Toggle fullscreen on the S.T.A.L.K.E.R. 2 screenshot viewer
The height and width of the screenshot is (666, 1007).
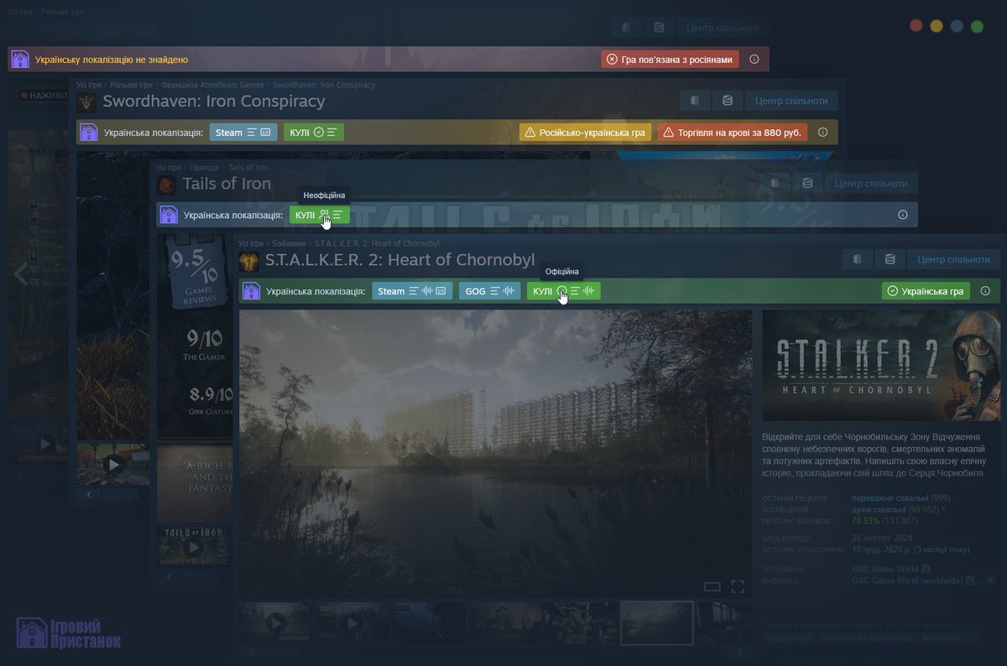[738, 586]
